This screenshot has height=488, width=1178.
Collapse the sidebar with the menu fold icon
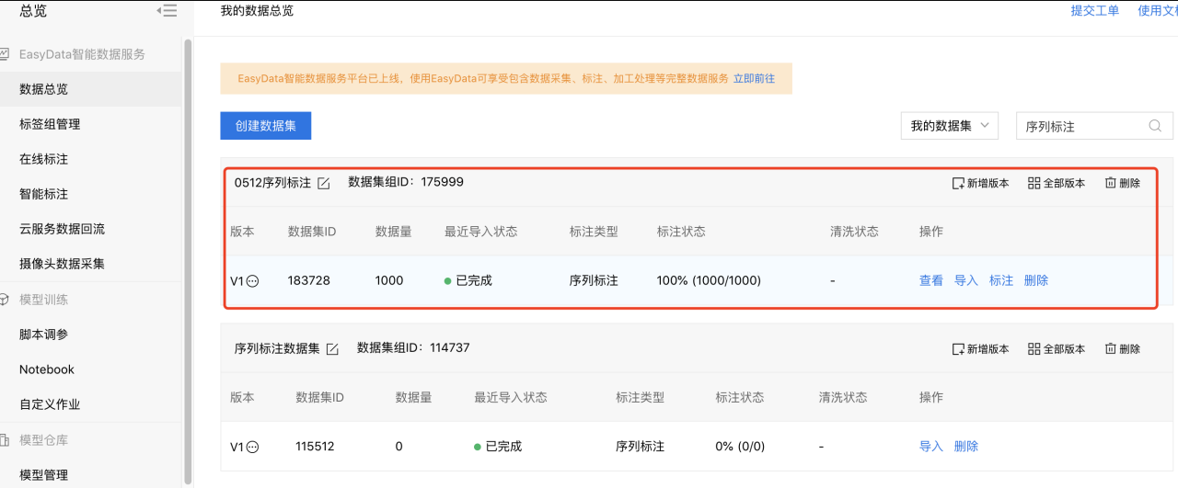(x=167, y=11)
